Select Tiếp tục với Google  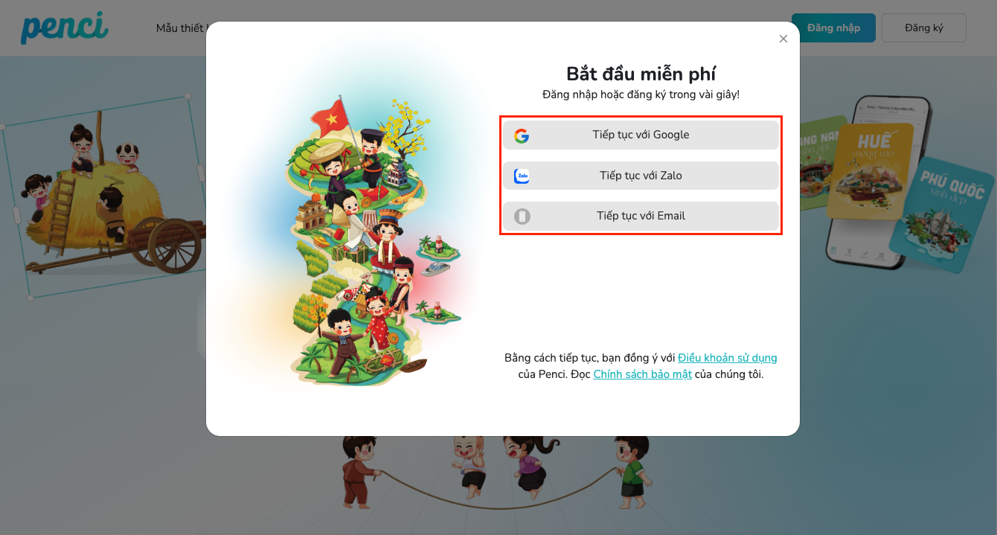[x=641, y=135]
